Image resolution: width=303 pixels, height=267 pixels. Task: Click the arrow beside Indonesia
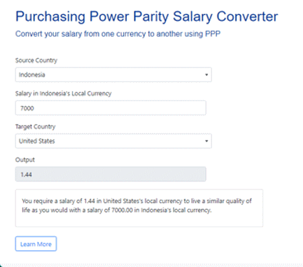(x=207, y=75)
